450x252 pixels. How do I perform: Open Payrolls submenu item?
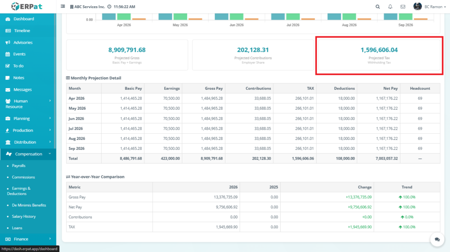coord(18,166)
